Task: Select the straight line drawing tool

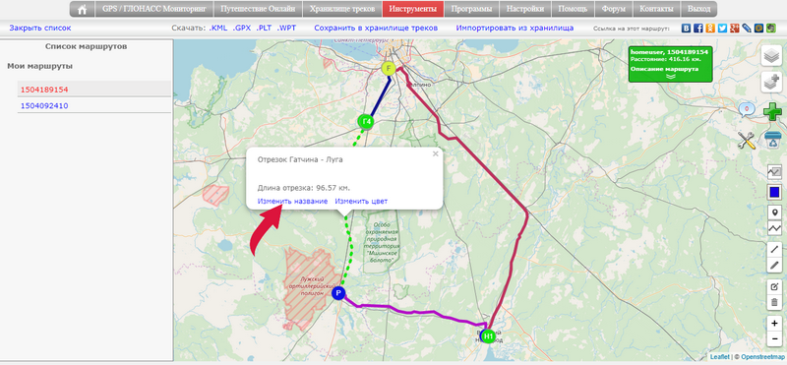Action: [x=774, y=249]
